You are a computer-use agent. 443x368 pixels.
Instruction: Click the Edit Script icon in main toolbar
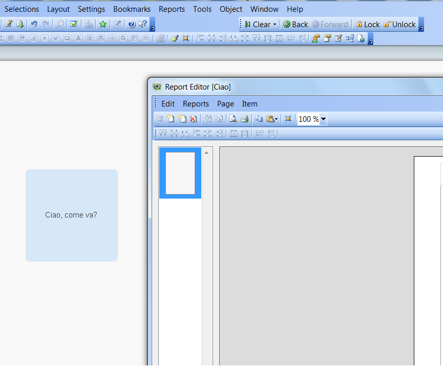[x=9, y=24]
